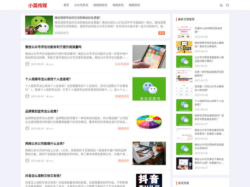
Task: Open sidebar link 视频号买赞会被限流吗
Action: pyautogui.click(x=209, y=117)
